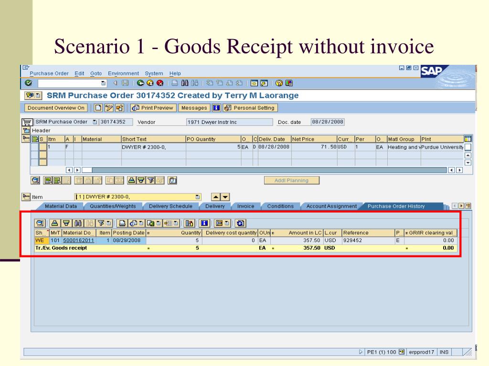Collapse the Header section expander
Image resolution: width=489 pixels, height=366 pixels.
click(26, 131)
